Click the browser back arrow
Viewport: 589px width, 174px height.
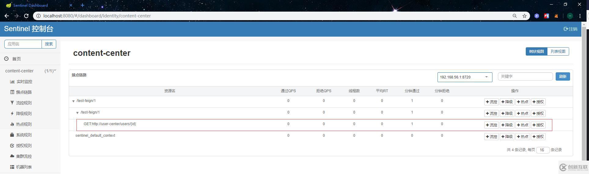(x=7, y=16)
